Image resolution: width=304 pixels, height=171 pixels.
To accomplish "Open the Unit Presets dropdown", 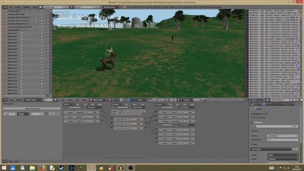I will point(271,149).
